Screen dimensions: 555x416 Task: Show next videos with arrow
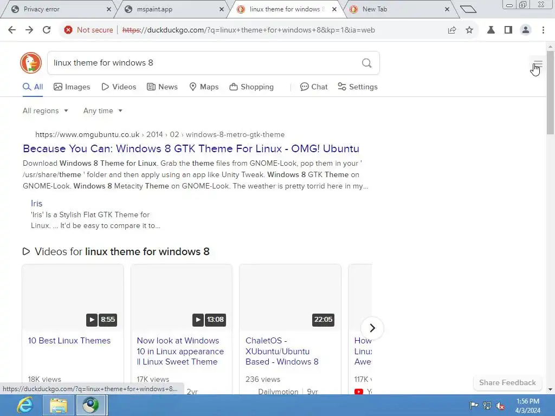pyautogui.click(x=372, y=328)
